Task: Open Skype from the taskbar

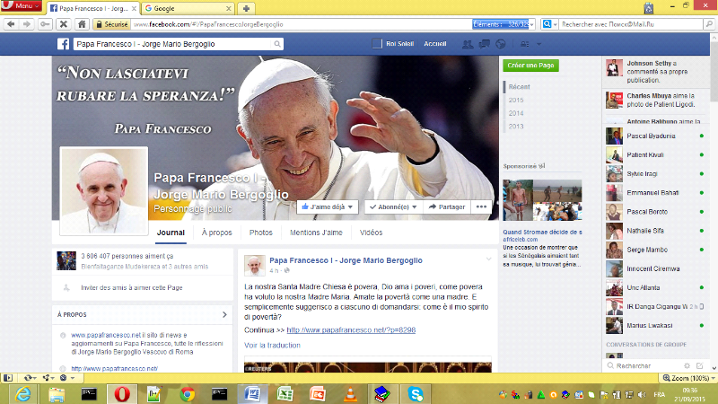Action: (x=416, y=393)
